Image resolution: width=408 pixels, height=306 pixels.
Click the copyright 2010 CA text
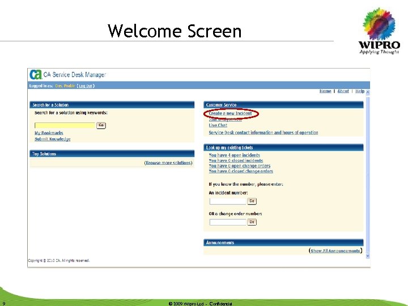pos(59,261)
